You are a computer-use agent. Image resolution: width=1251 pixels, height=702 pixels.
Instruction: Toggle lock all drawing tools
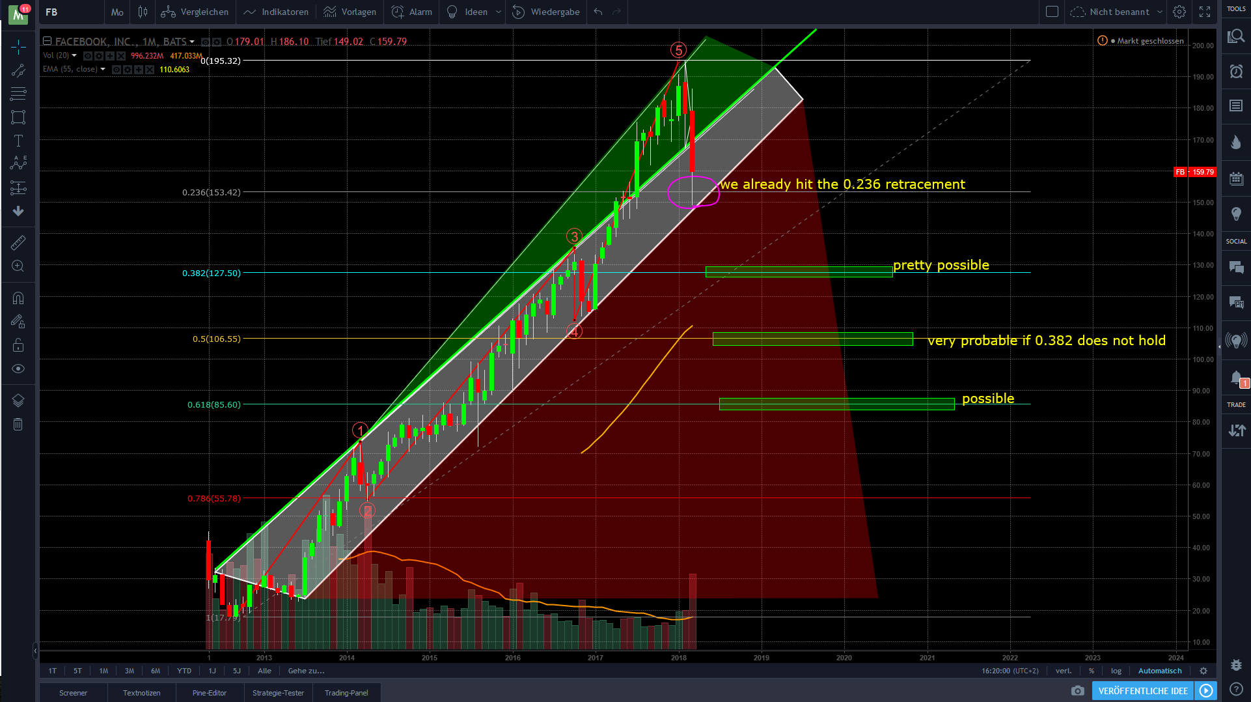click(18, 345)
